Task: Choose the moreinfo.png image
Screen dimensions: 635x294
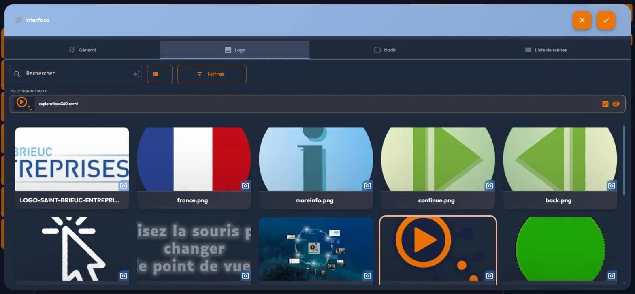Action: [316, 159]
